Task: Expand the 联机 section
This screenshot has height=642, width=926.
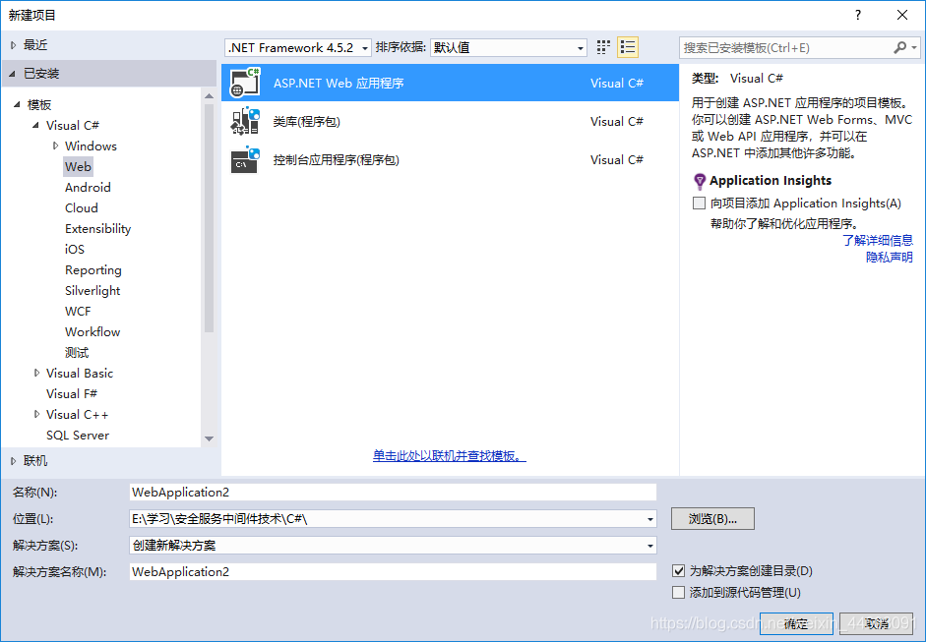Action: tap(14, 461)
